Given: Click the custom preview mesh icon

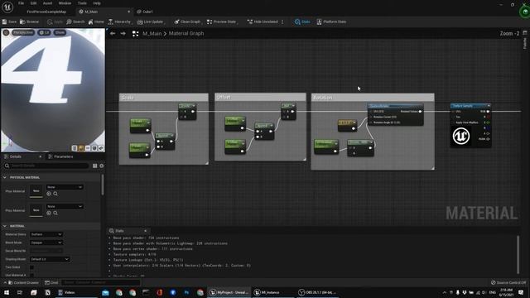Looking at the screenshot, I should [101, 148].
